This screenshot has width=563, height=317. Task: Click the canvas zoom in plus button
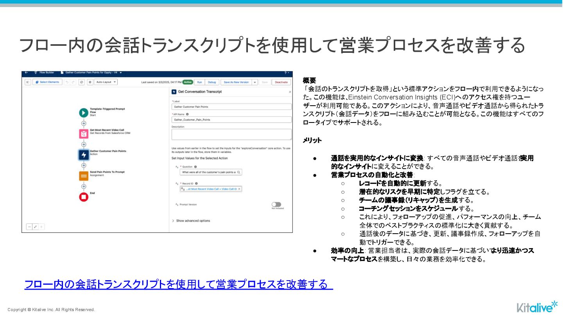coord(41,227)
